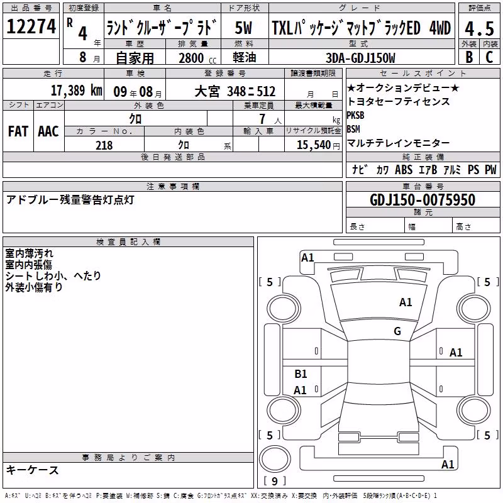Click the A1 mark on the front bumper corner
The image size is (503, 503).
[307, 258]
